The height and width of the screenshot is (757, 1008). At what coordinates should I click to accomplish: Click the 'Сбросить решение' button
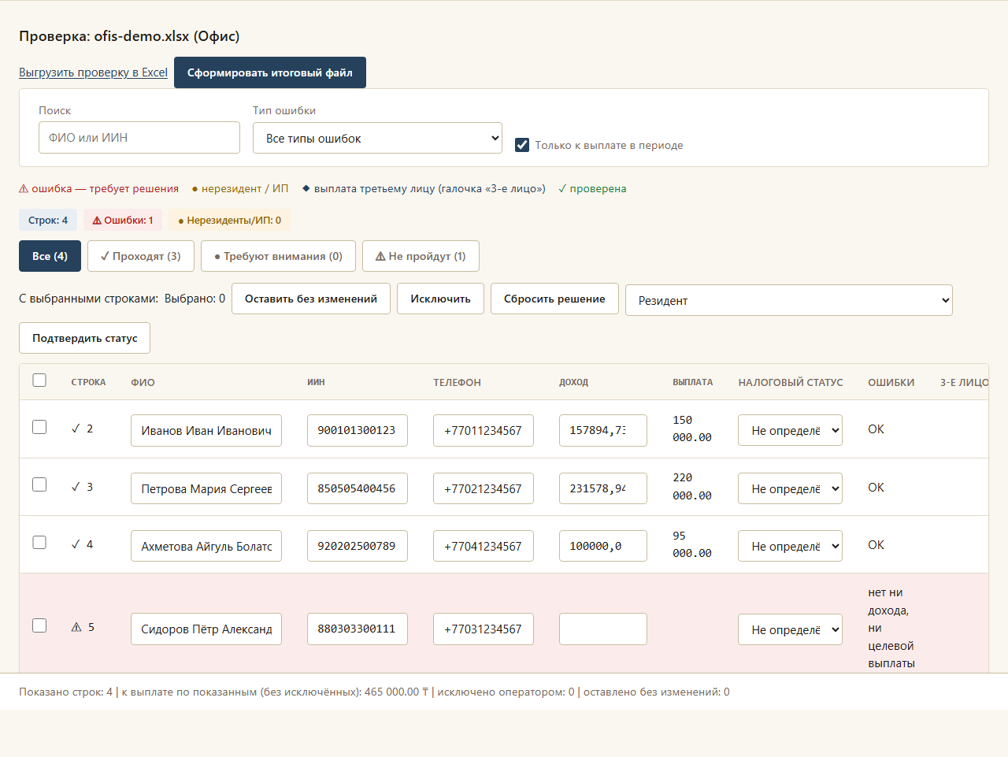tap(554, 299)
